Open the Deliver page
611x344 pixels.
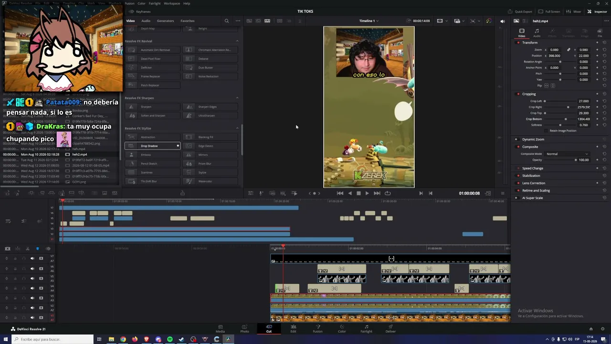(390, 329)
